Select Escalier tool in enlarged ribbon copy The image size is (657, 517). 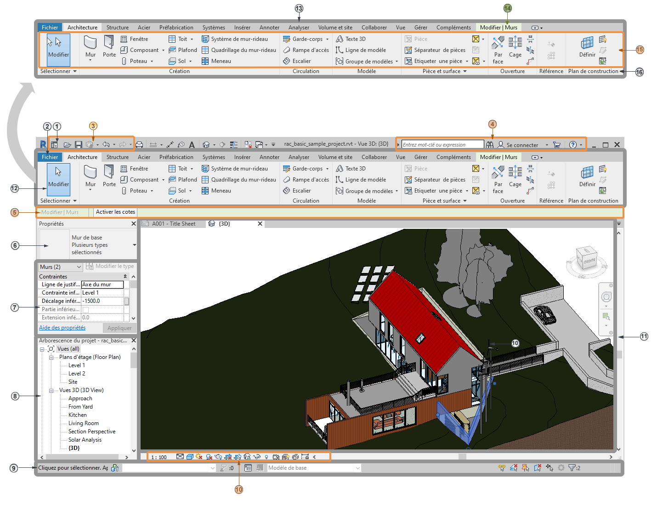click(x=297, y=61)
